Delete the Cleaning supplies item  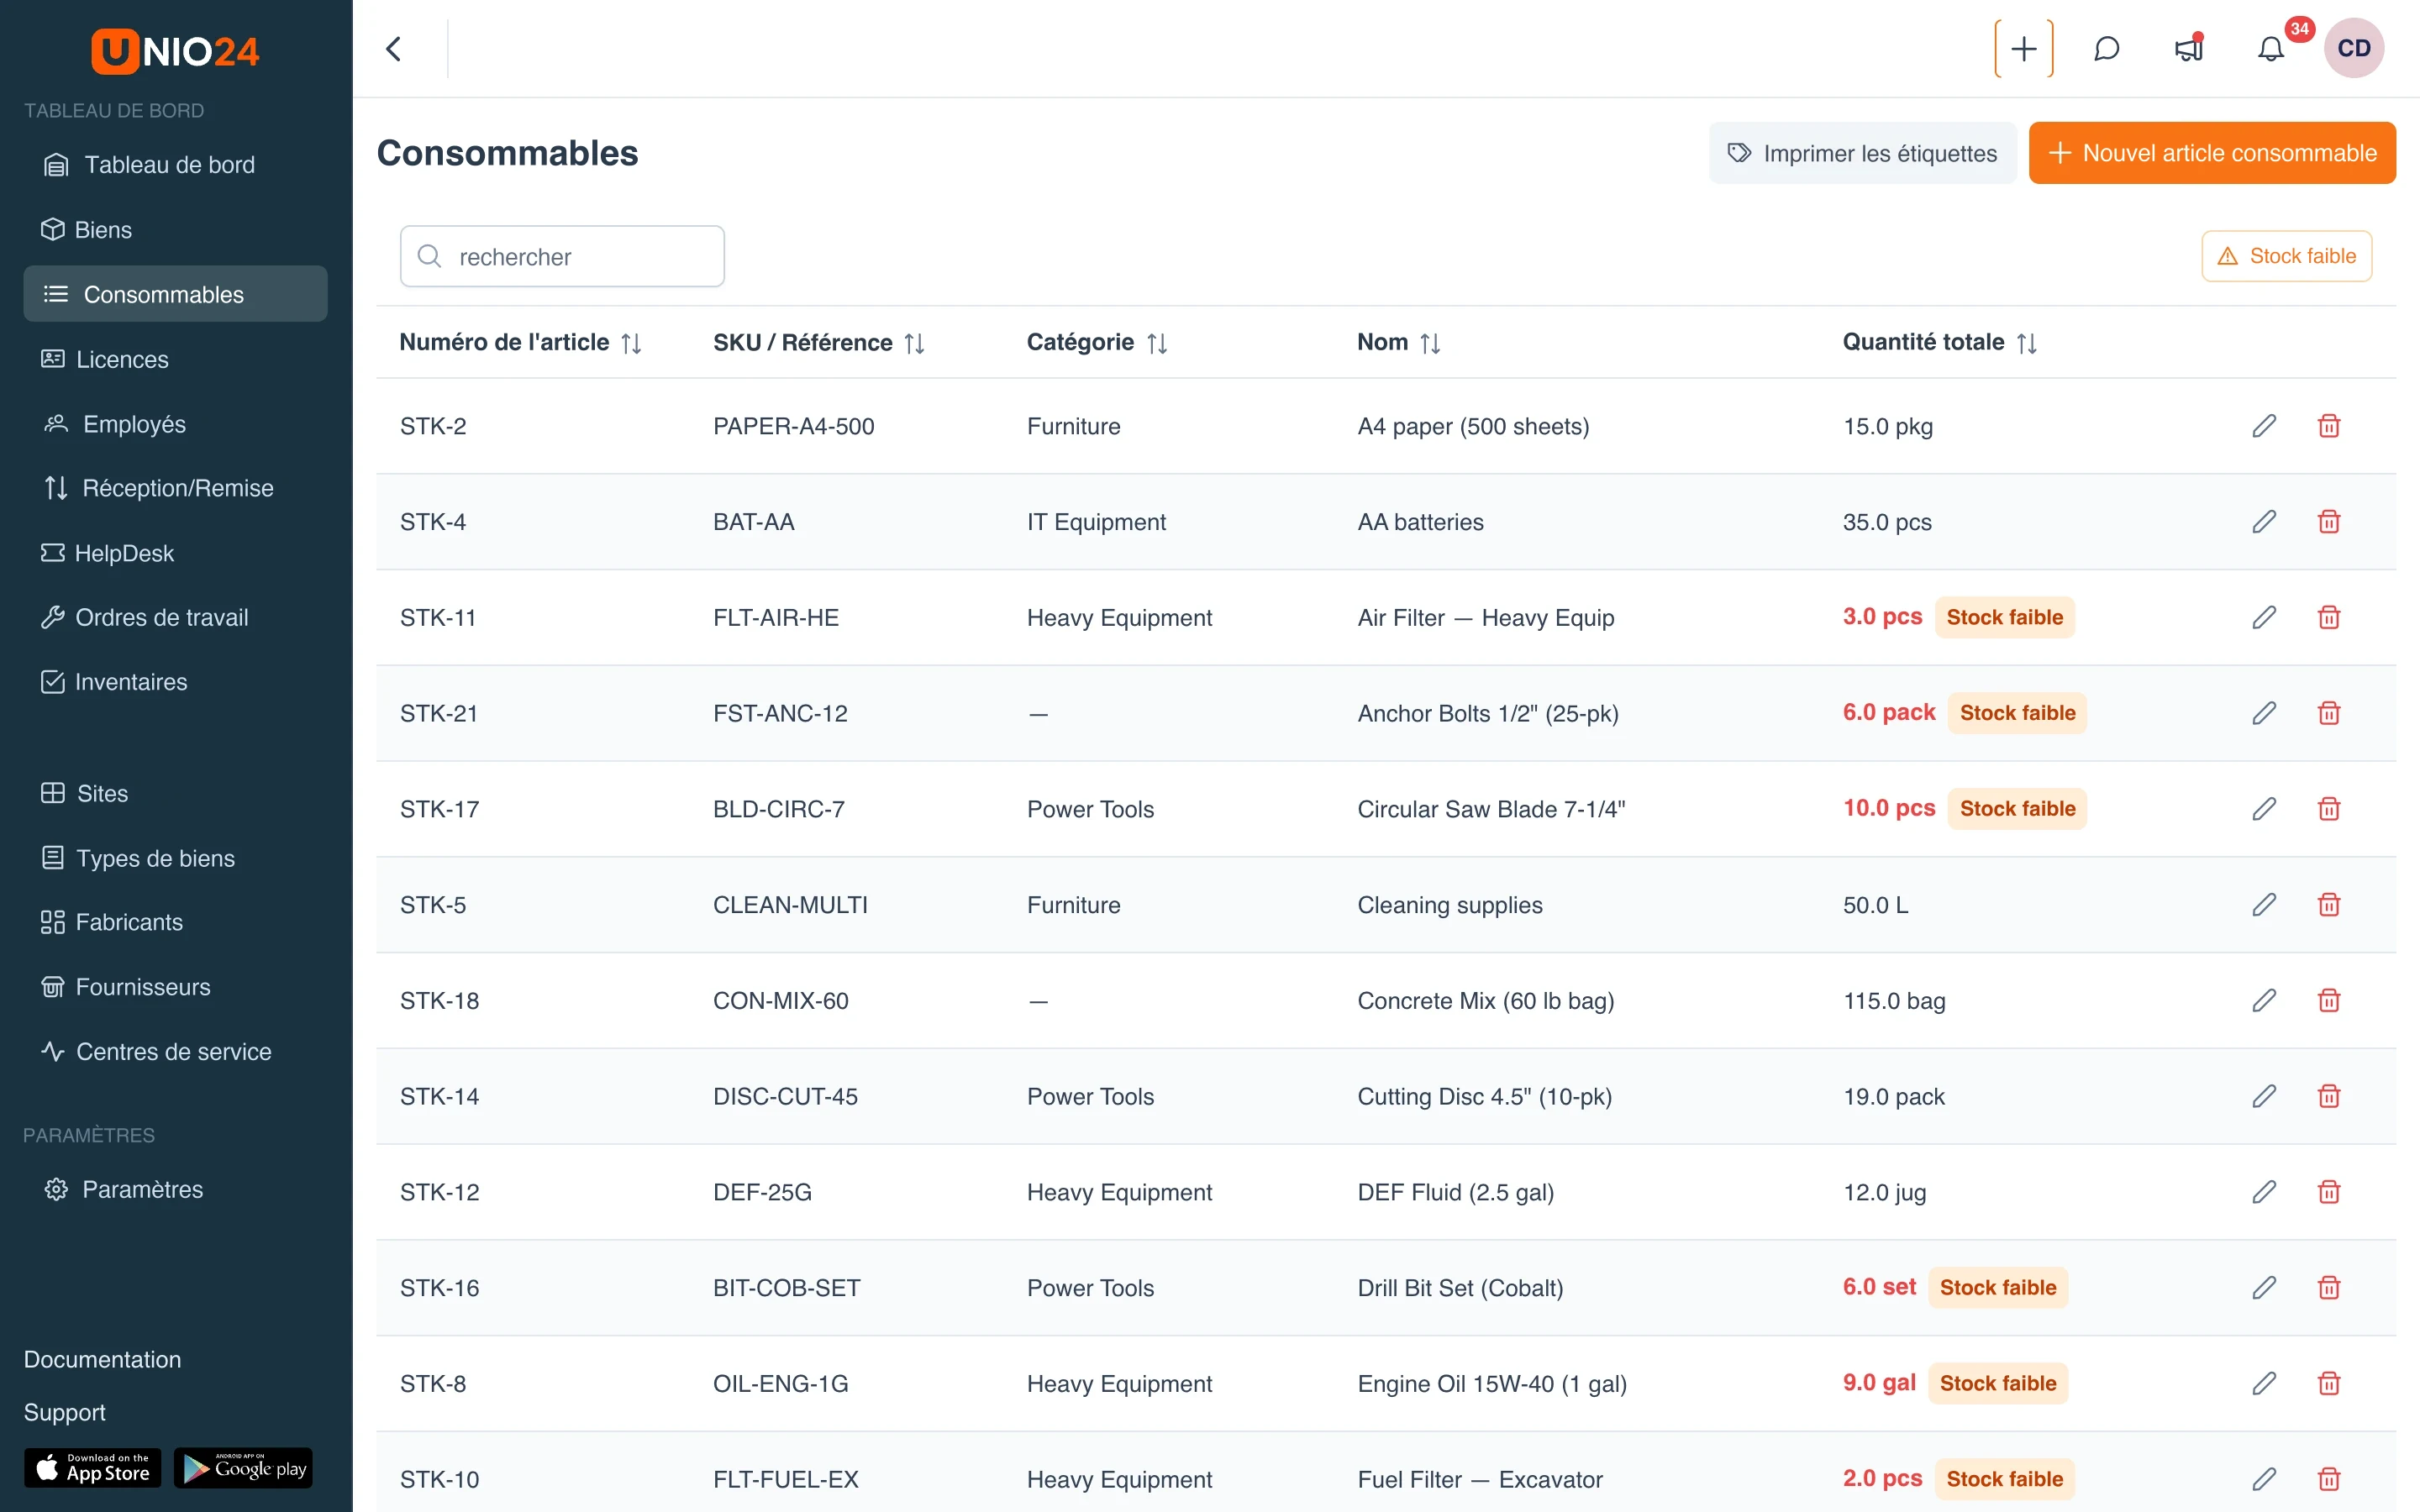point(2329,905)
